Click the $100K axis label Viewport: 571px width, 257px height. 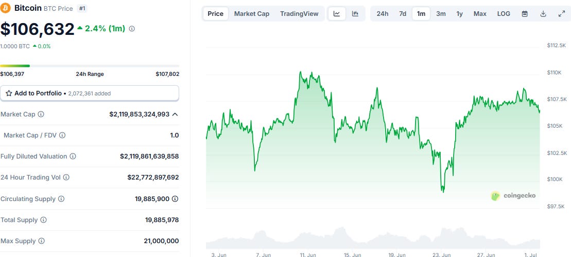pos(554,180)
